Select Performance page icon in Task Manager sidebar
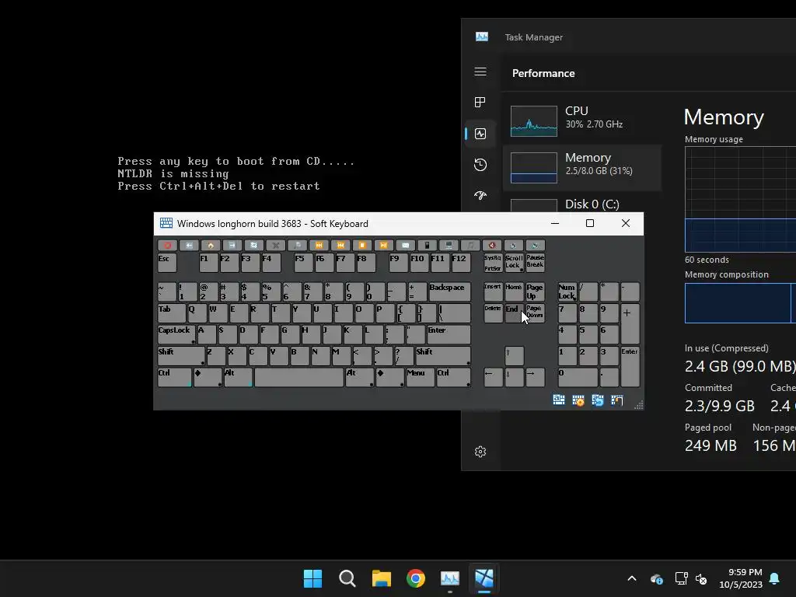This screenshot has width=796, height=597. tap(480, 134)
